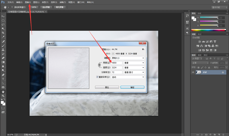Open the 图像(I) menu
The height and width of the screenshot is (136, 229).
tap(28, 2)
